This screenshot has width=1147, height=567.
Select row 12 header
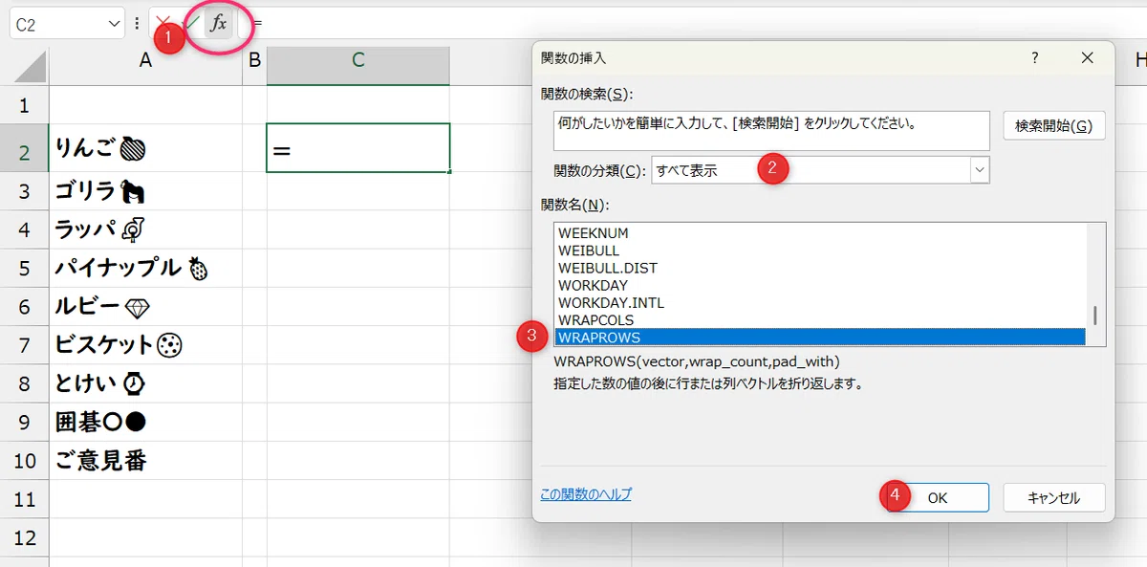point(24,537)
